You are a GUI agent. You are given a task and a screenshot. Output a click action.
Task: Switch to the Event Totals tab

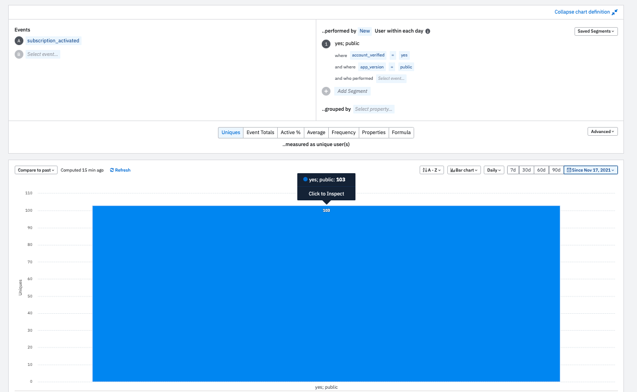(x=260, y=132)
